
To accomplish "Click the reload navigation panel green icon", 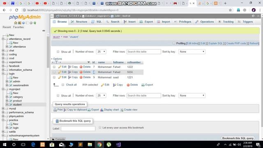I will (x=35, y=23).
